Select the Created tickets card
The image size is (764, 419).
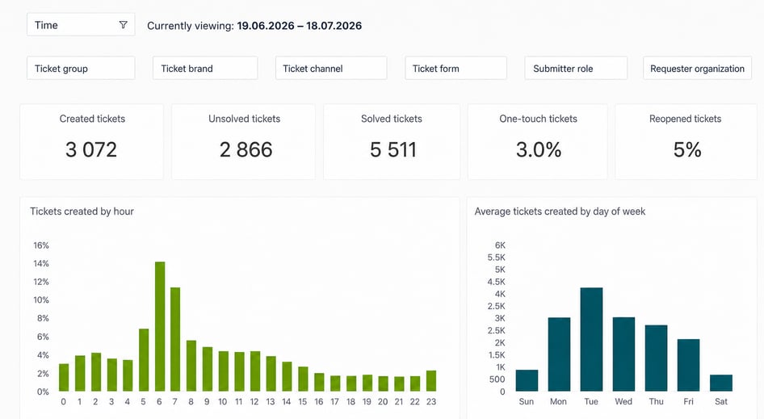(91, 141)
